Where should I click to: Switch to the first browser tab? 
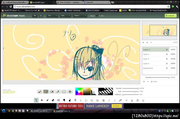15,2
